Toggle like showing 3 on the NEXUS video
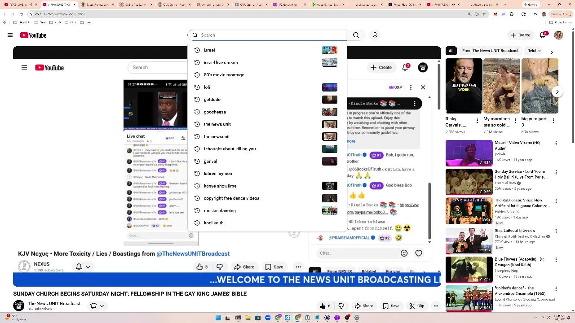This screenshot has width=575, height=323. pyautogui.click(x=202, y=267)
